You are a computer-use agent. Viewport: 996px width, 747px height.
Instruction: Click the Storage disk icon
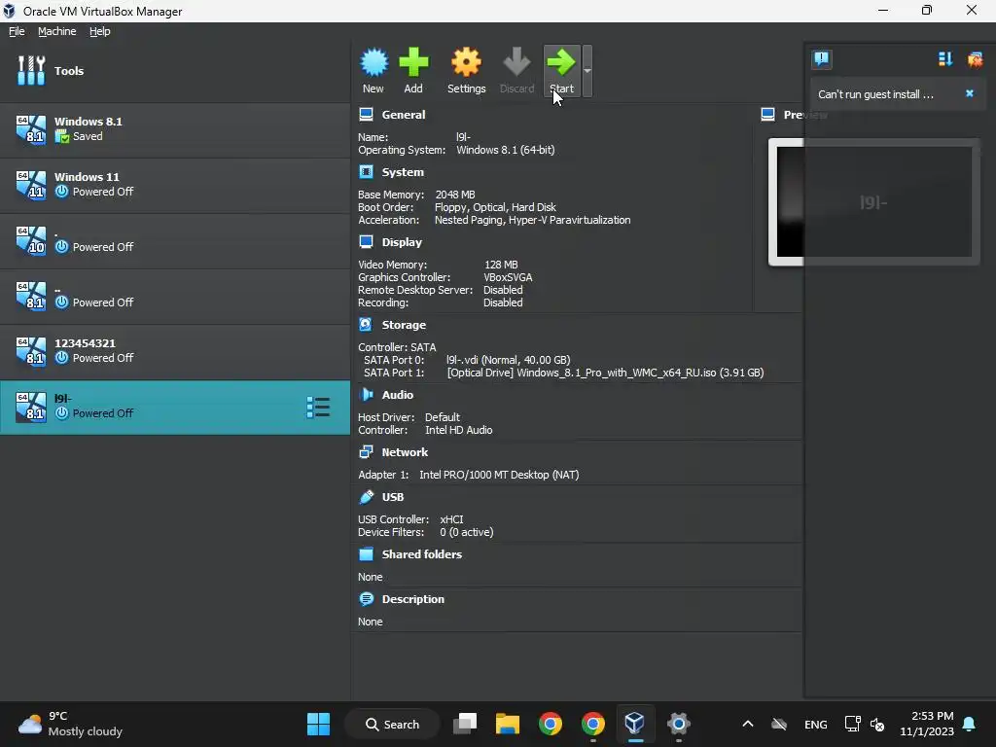366,325
